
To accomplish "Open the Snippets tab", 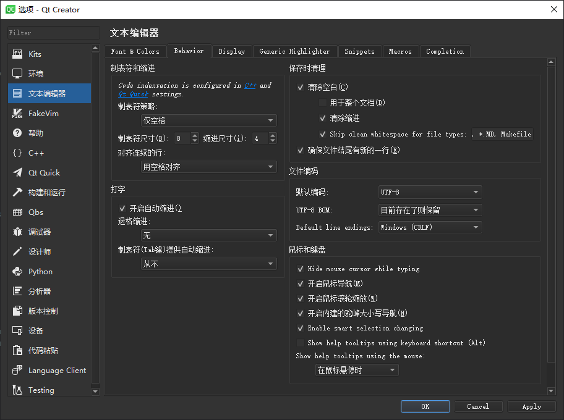I will click(359, 52).
